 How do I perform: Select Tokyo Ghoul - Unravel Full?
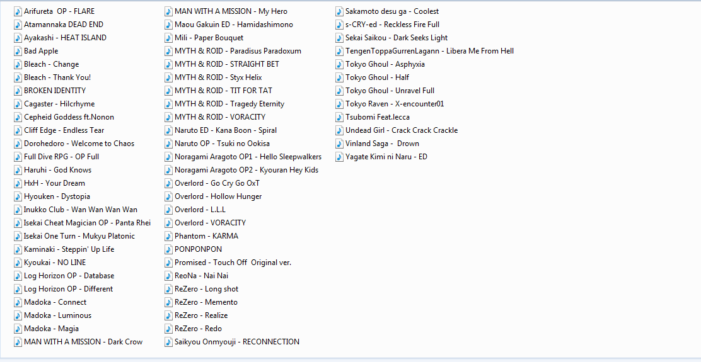point(390,91)
